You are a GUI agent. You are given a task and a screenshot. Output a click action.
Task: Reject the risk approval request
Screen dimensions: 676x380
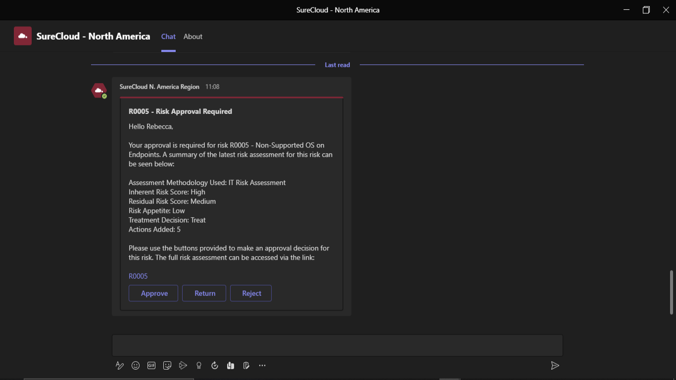tap(251, 293)
